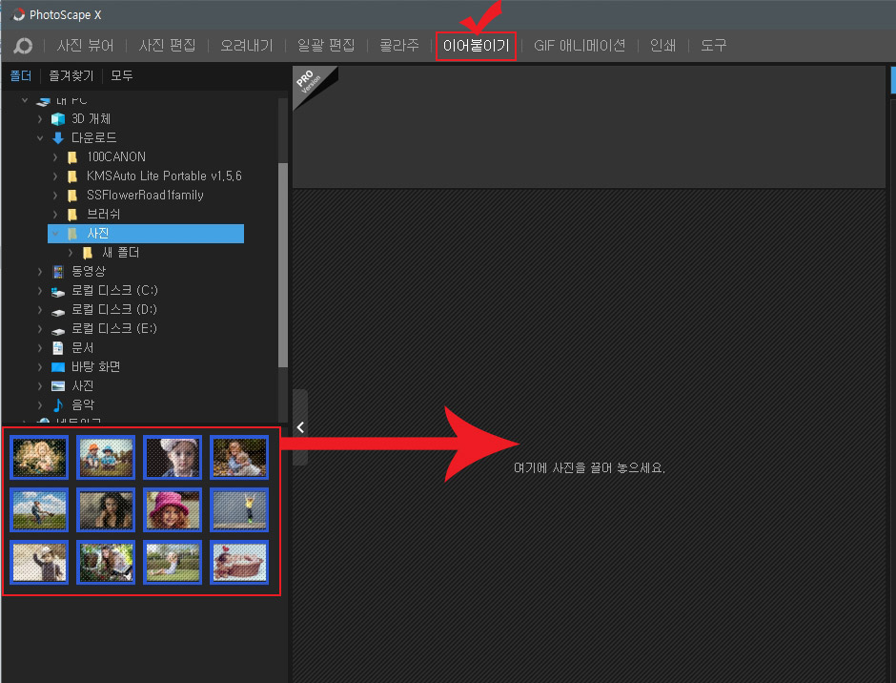Expand the 동영상 tree node

[x=39, y=271]
